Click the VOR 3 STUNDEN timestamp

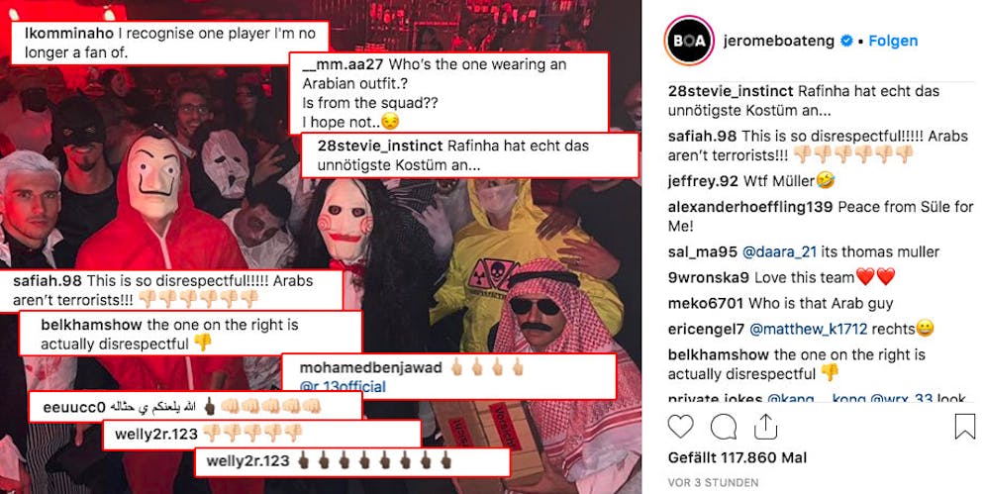point(713,482)
